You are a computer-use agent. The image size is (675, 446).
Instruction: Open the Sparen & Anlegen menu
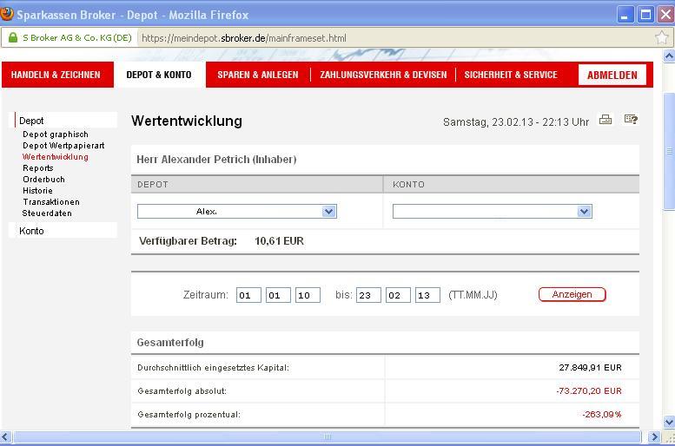(x=257, y=75)
